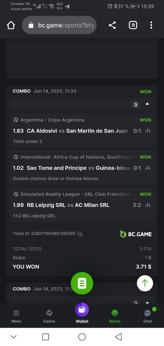Image resolution: width=164 pixels, height=346 pixels.
Task: Expand the second combo bet details
Action: [147, 303]
